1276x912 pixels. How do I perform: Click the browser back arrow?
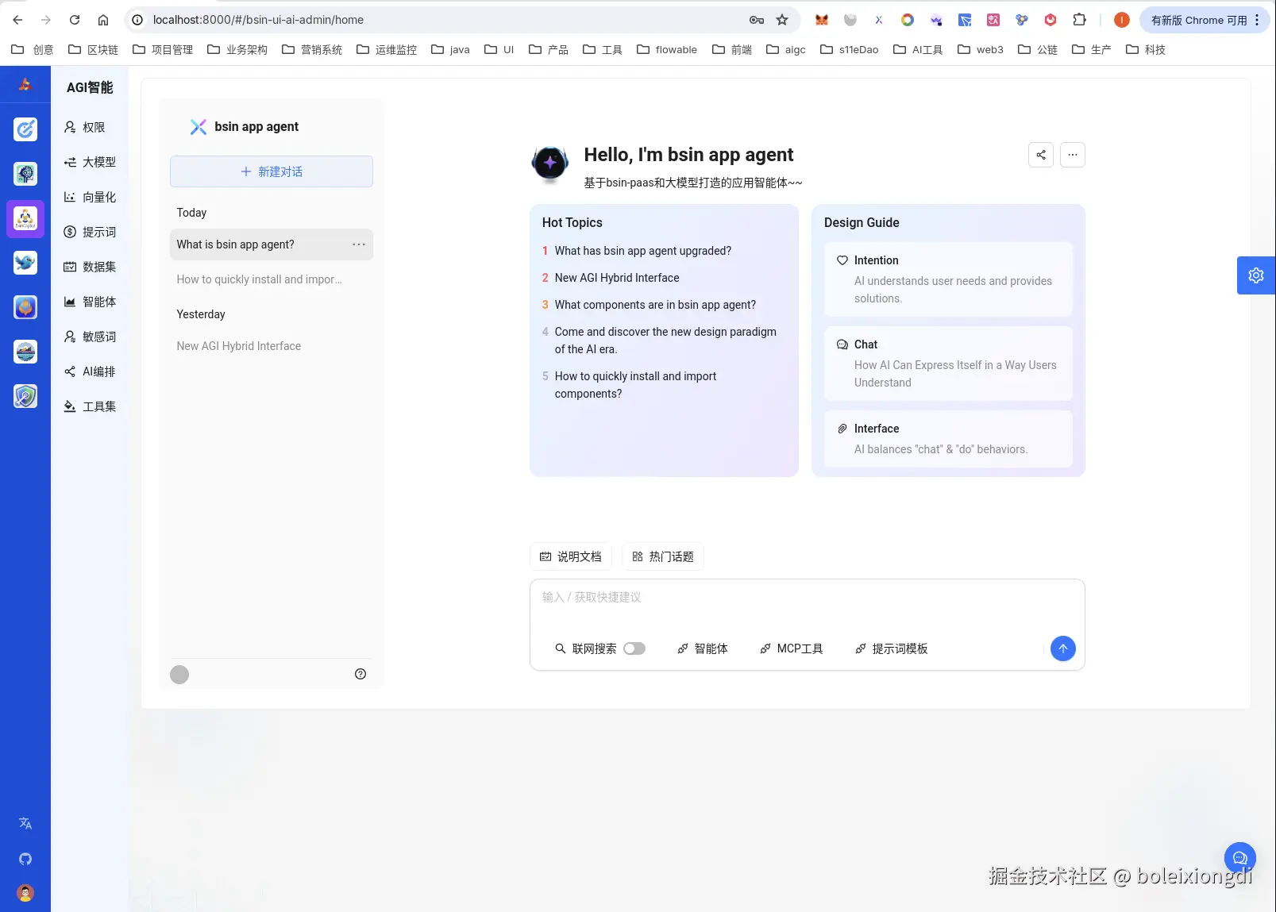tap(17, 20)
